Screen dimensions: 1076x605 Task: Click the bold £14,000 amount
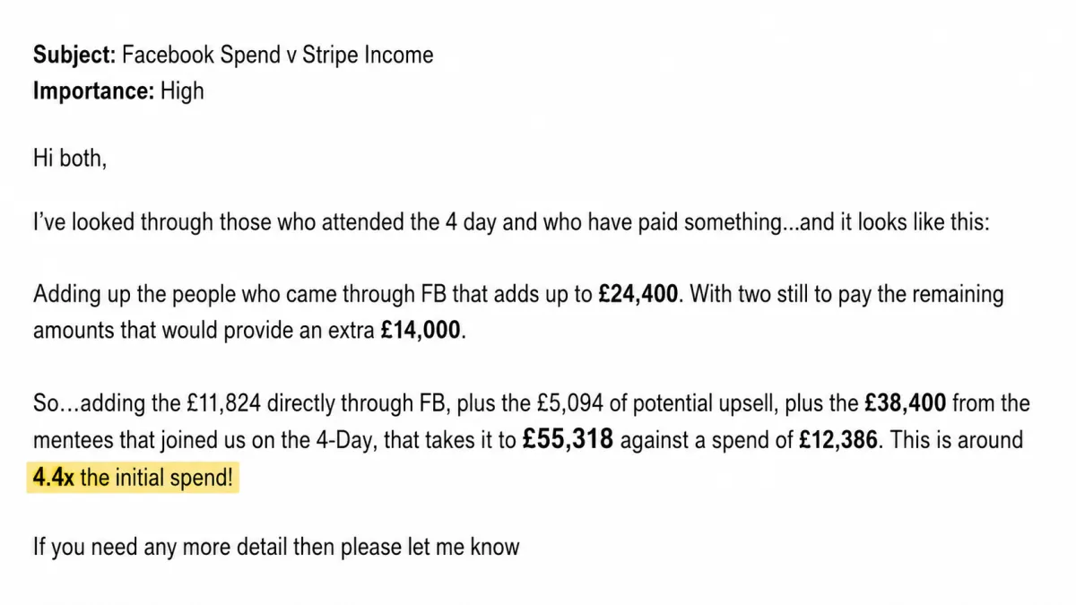click(421, 330)
